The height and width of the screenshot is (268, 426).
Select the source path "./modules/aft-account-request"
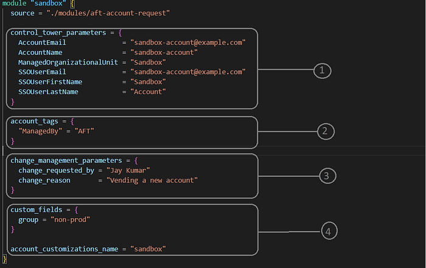(x=108, y=13)
